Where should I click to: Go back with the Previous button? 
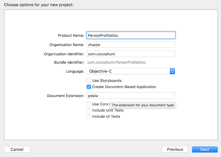(x=175, y=149)
